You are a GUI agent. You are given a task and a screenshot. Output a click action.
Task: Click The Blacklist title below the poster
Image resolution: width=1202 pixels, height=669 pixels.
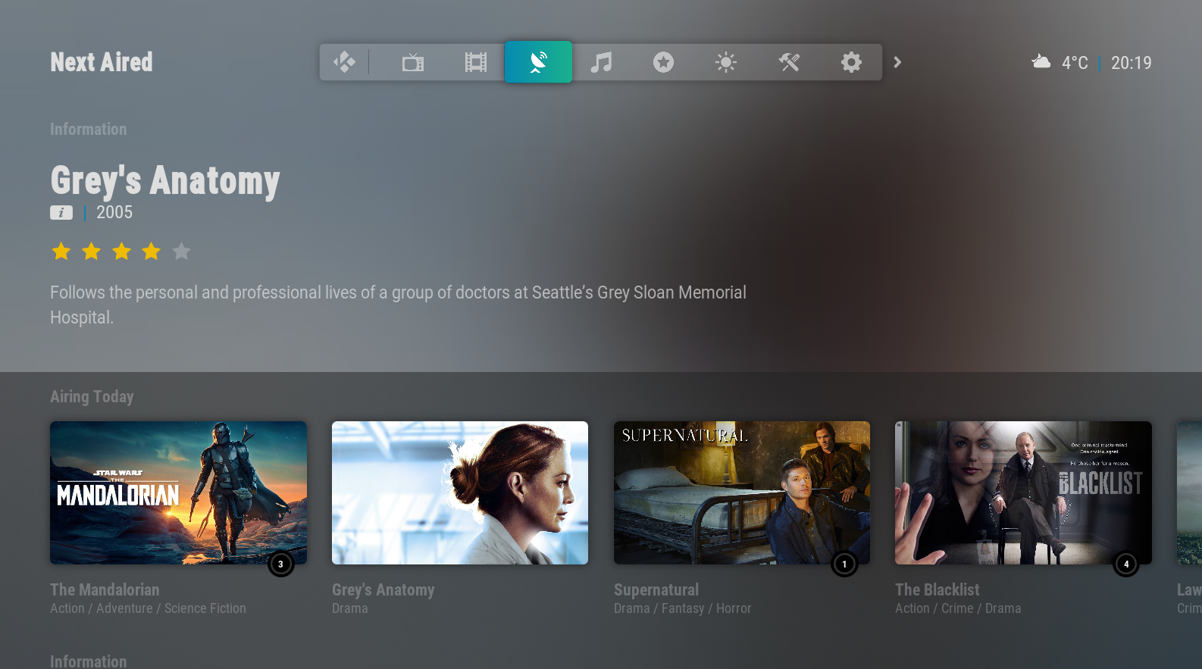tap(937, 589)
